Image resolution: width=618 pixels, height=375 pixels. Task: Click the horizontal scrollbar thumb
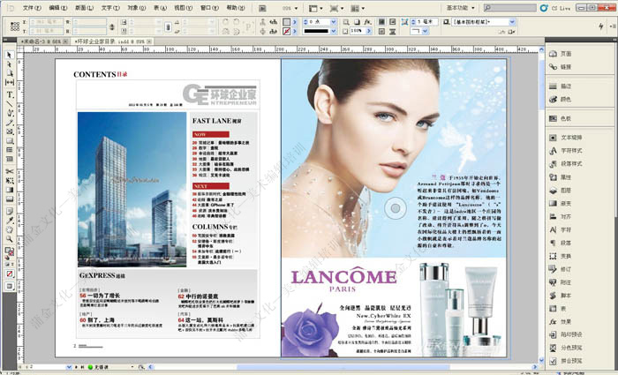coord(343,367)
